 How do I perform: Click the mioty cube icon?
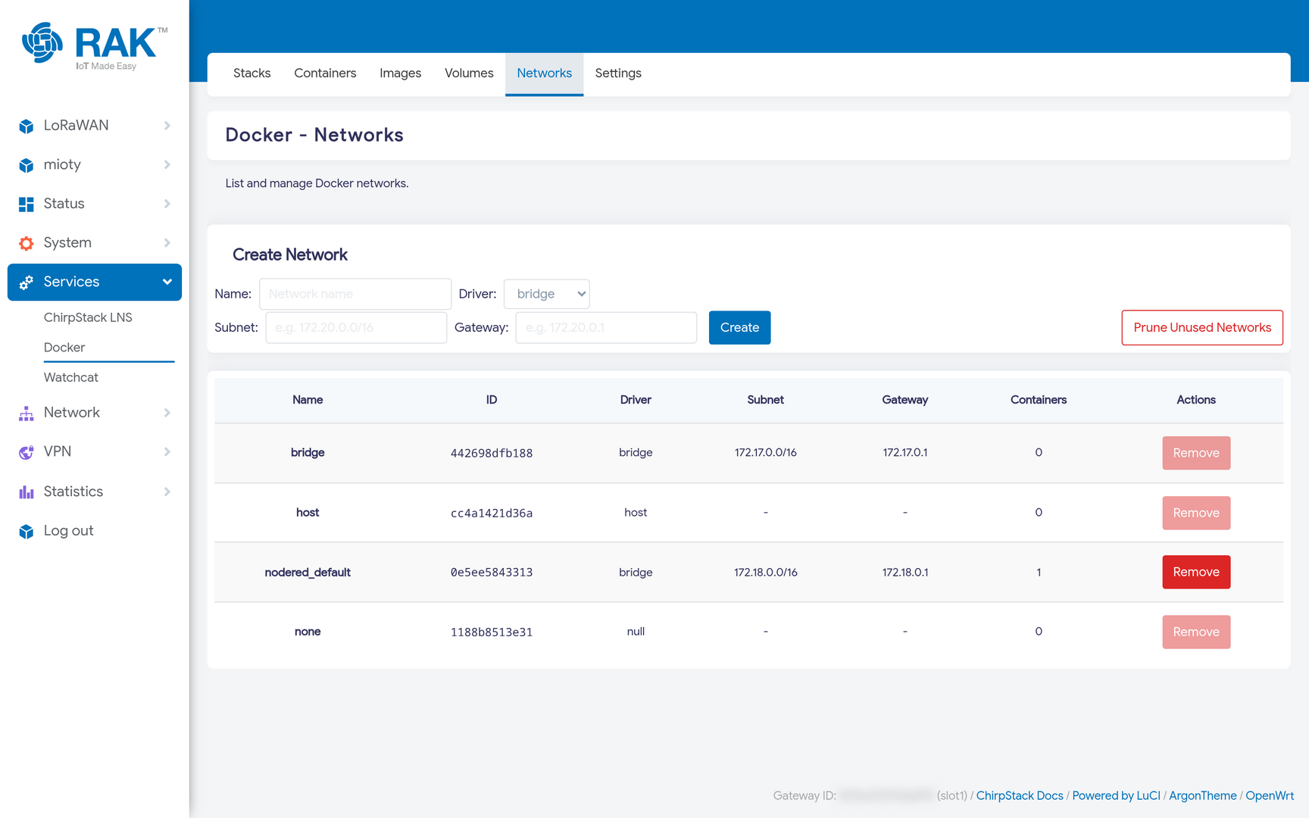point(27,165)
